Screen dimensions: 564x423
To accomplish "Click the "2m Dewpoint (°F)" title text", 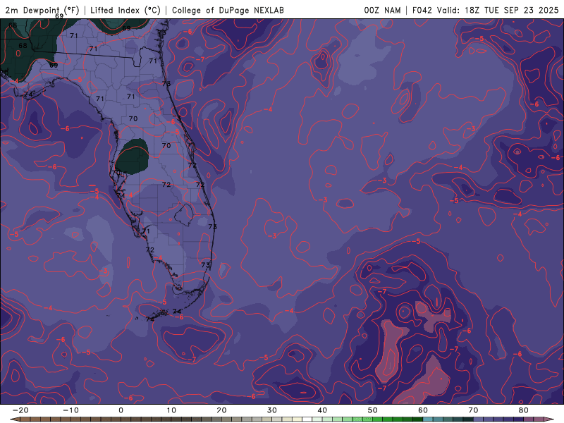I will pos(42,10).
